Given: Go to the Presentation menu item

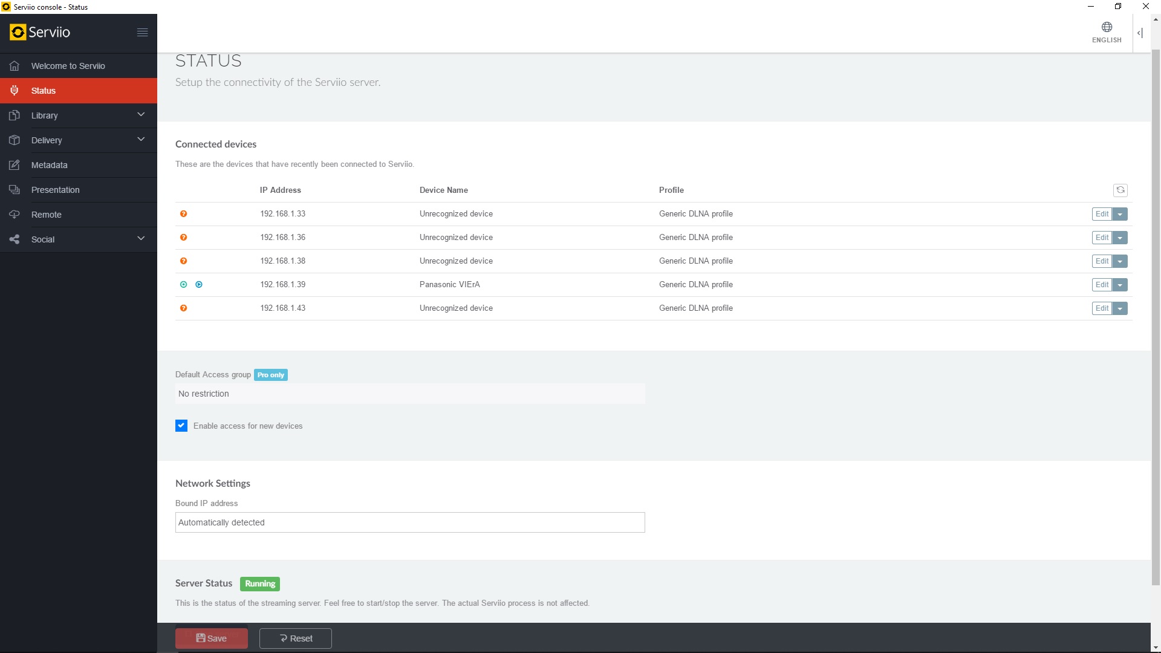Looking at the screenshot, I should coord(56,190).
